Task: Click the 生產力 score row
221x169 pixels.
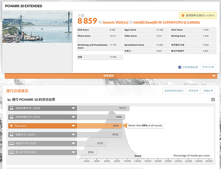Action: (147, 51)
